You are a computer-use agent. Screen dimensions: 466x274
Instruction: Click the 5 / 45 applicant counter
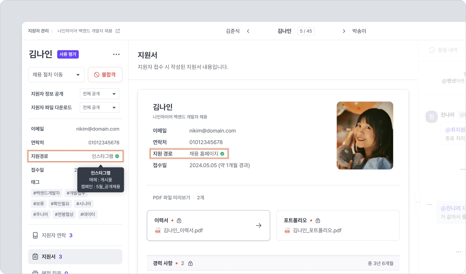coord(306,31)
